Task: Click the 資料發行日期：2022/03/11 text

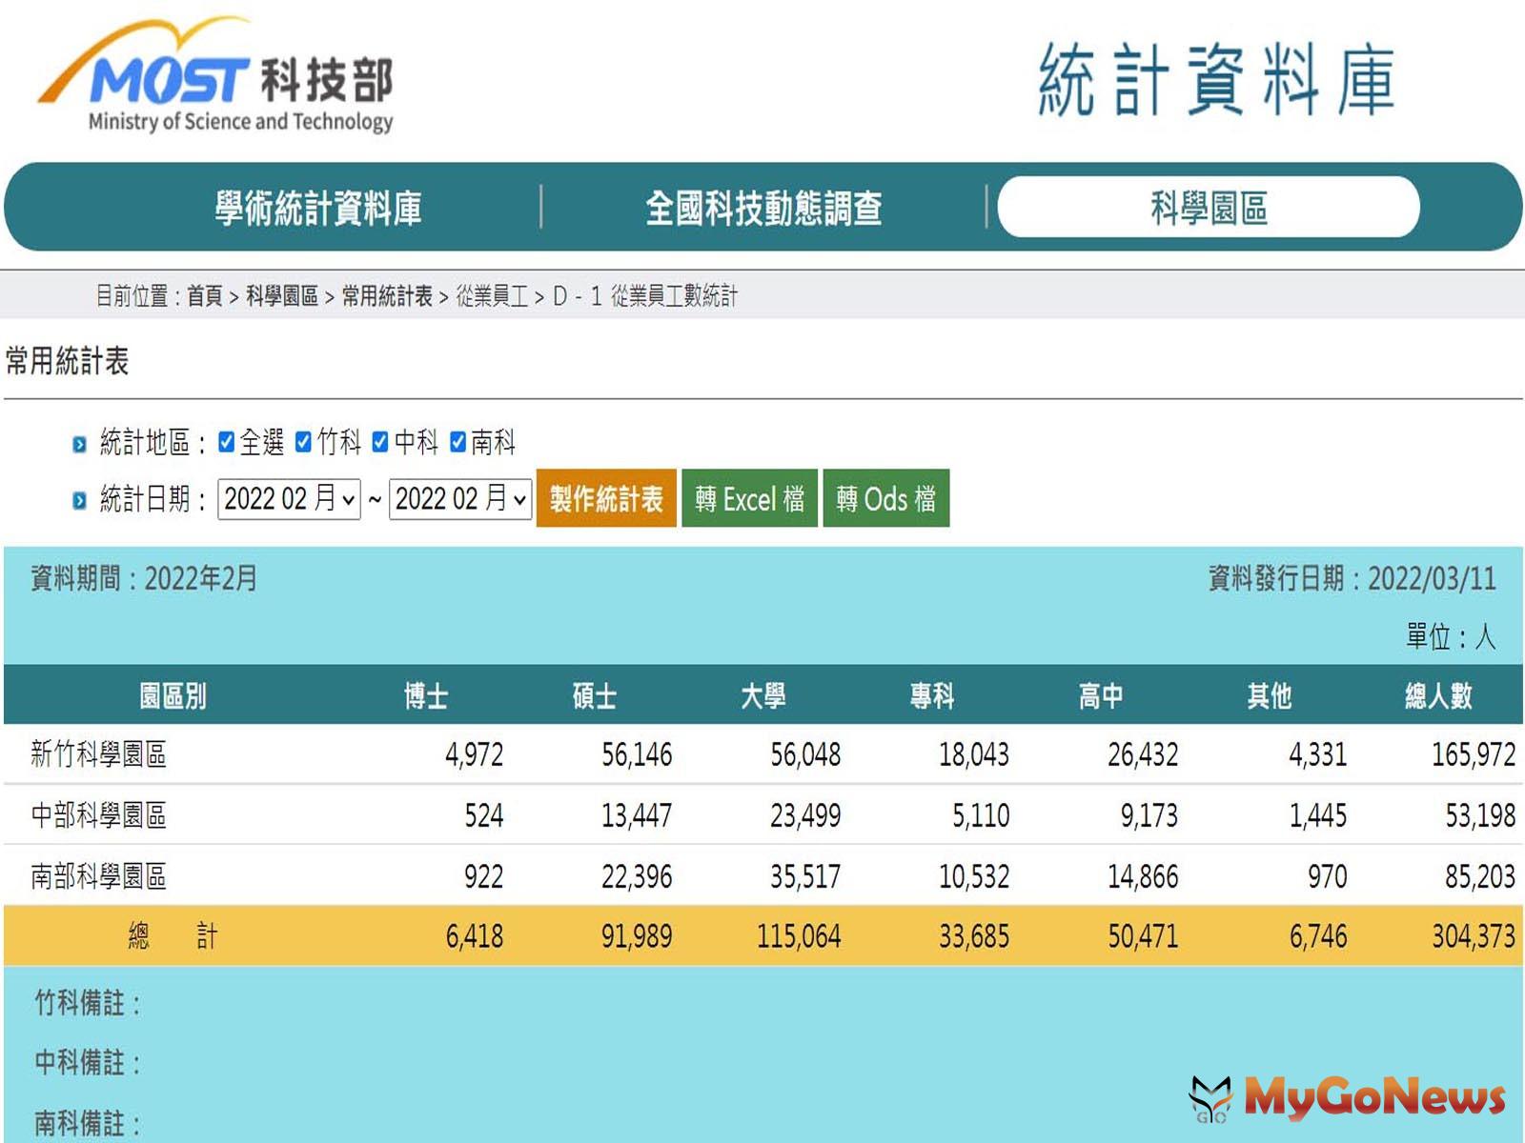Action: [x=1352, y=578]
